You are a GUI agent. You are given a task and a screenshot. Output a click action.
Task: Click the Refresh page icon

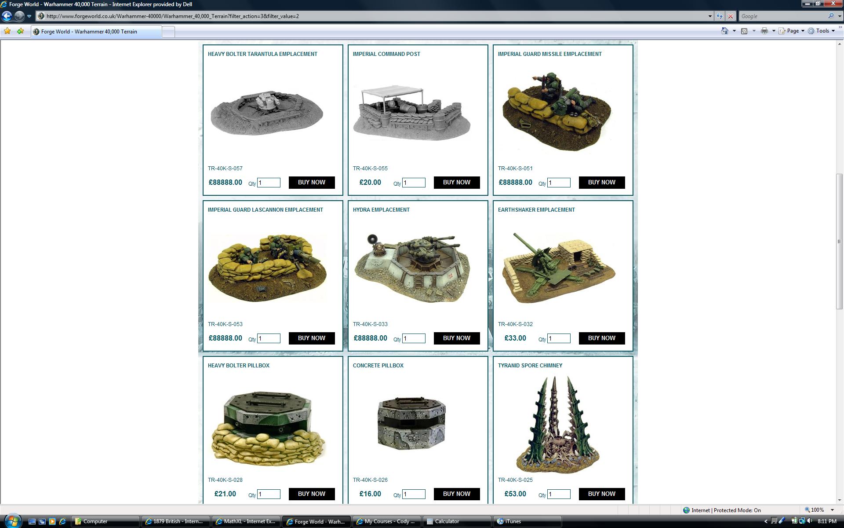pos(719,16)
